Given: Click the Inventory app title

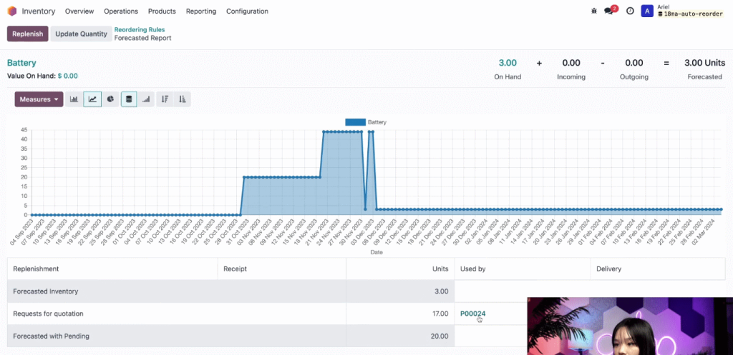Looking at the screenshot, I should (39, 11).
